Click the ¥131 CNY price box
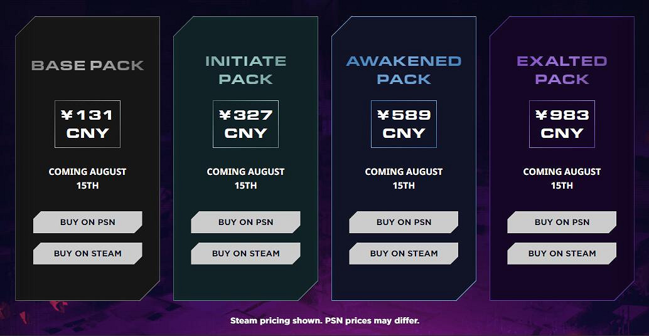Viewport: 649px width, 336px height. [x=88, y=124]
